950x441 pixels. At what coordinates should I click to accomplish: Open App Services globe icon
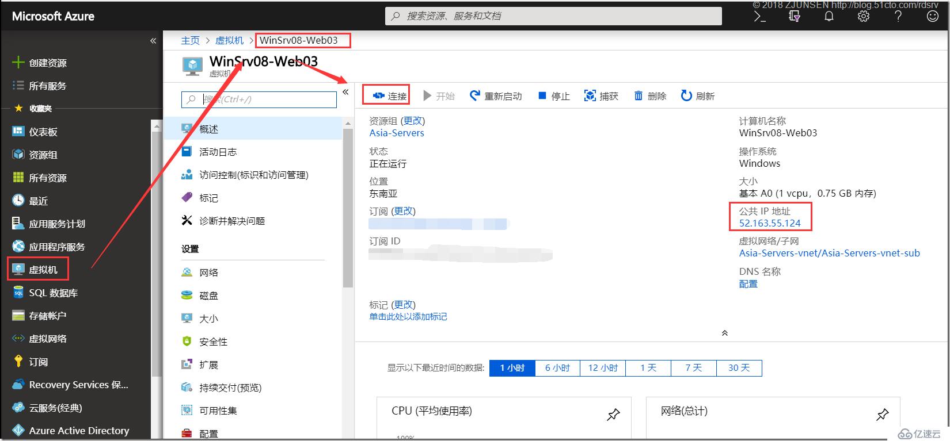coord(18,247)
